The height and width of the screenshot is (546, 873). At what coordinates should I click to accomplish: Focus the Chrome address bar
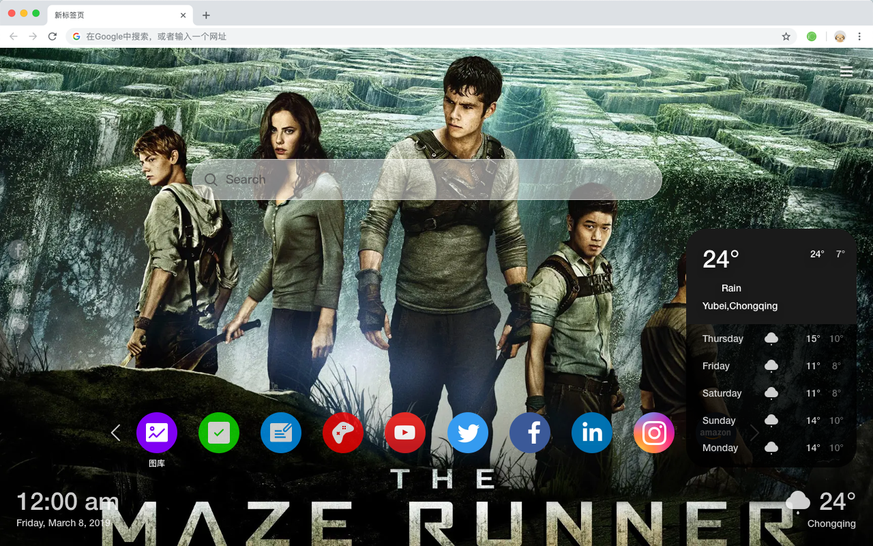click(x=432, y=36)
